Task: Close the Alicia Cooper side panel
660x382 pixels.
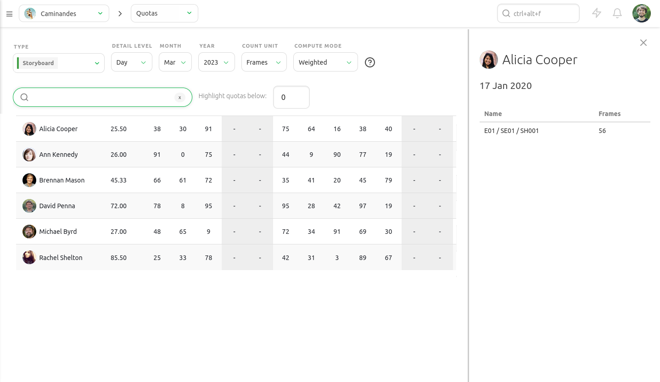Action: click(x=643, y=43)
